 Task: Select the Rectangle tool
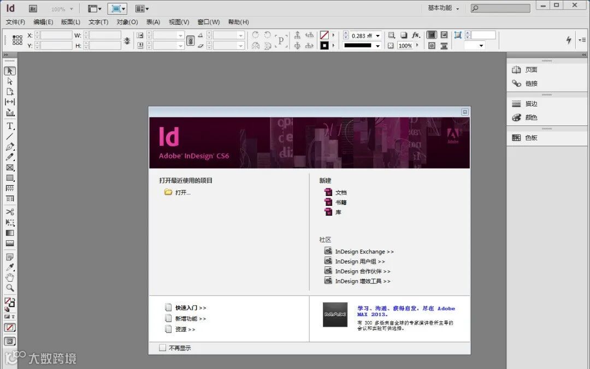10,178
